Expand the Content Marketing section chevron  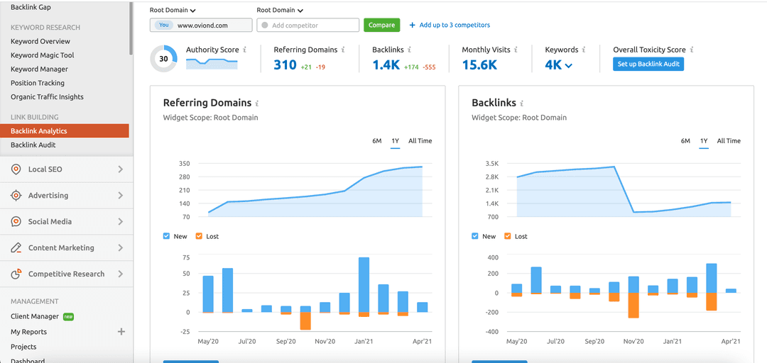[120, 247]
